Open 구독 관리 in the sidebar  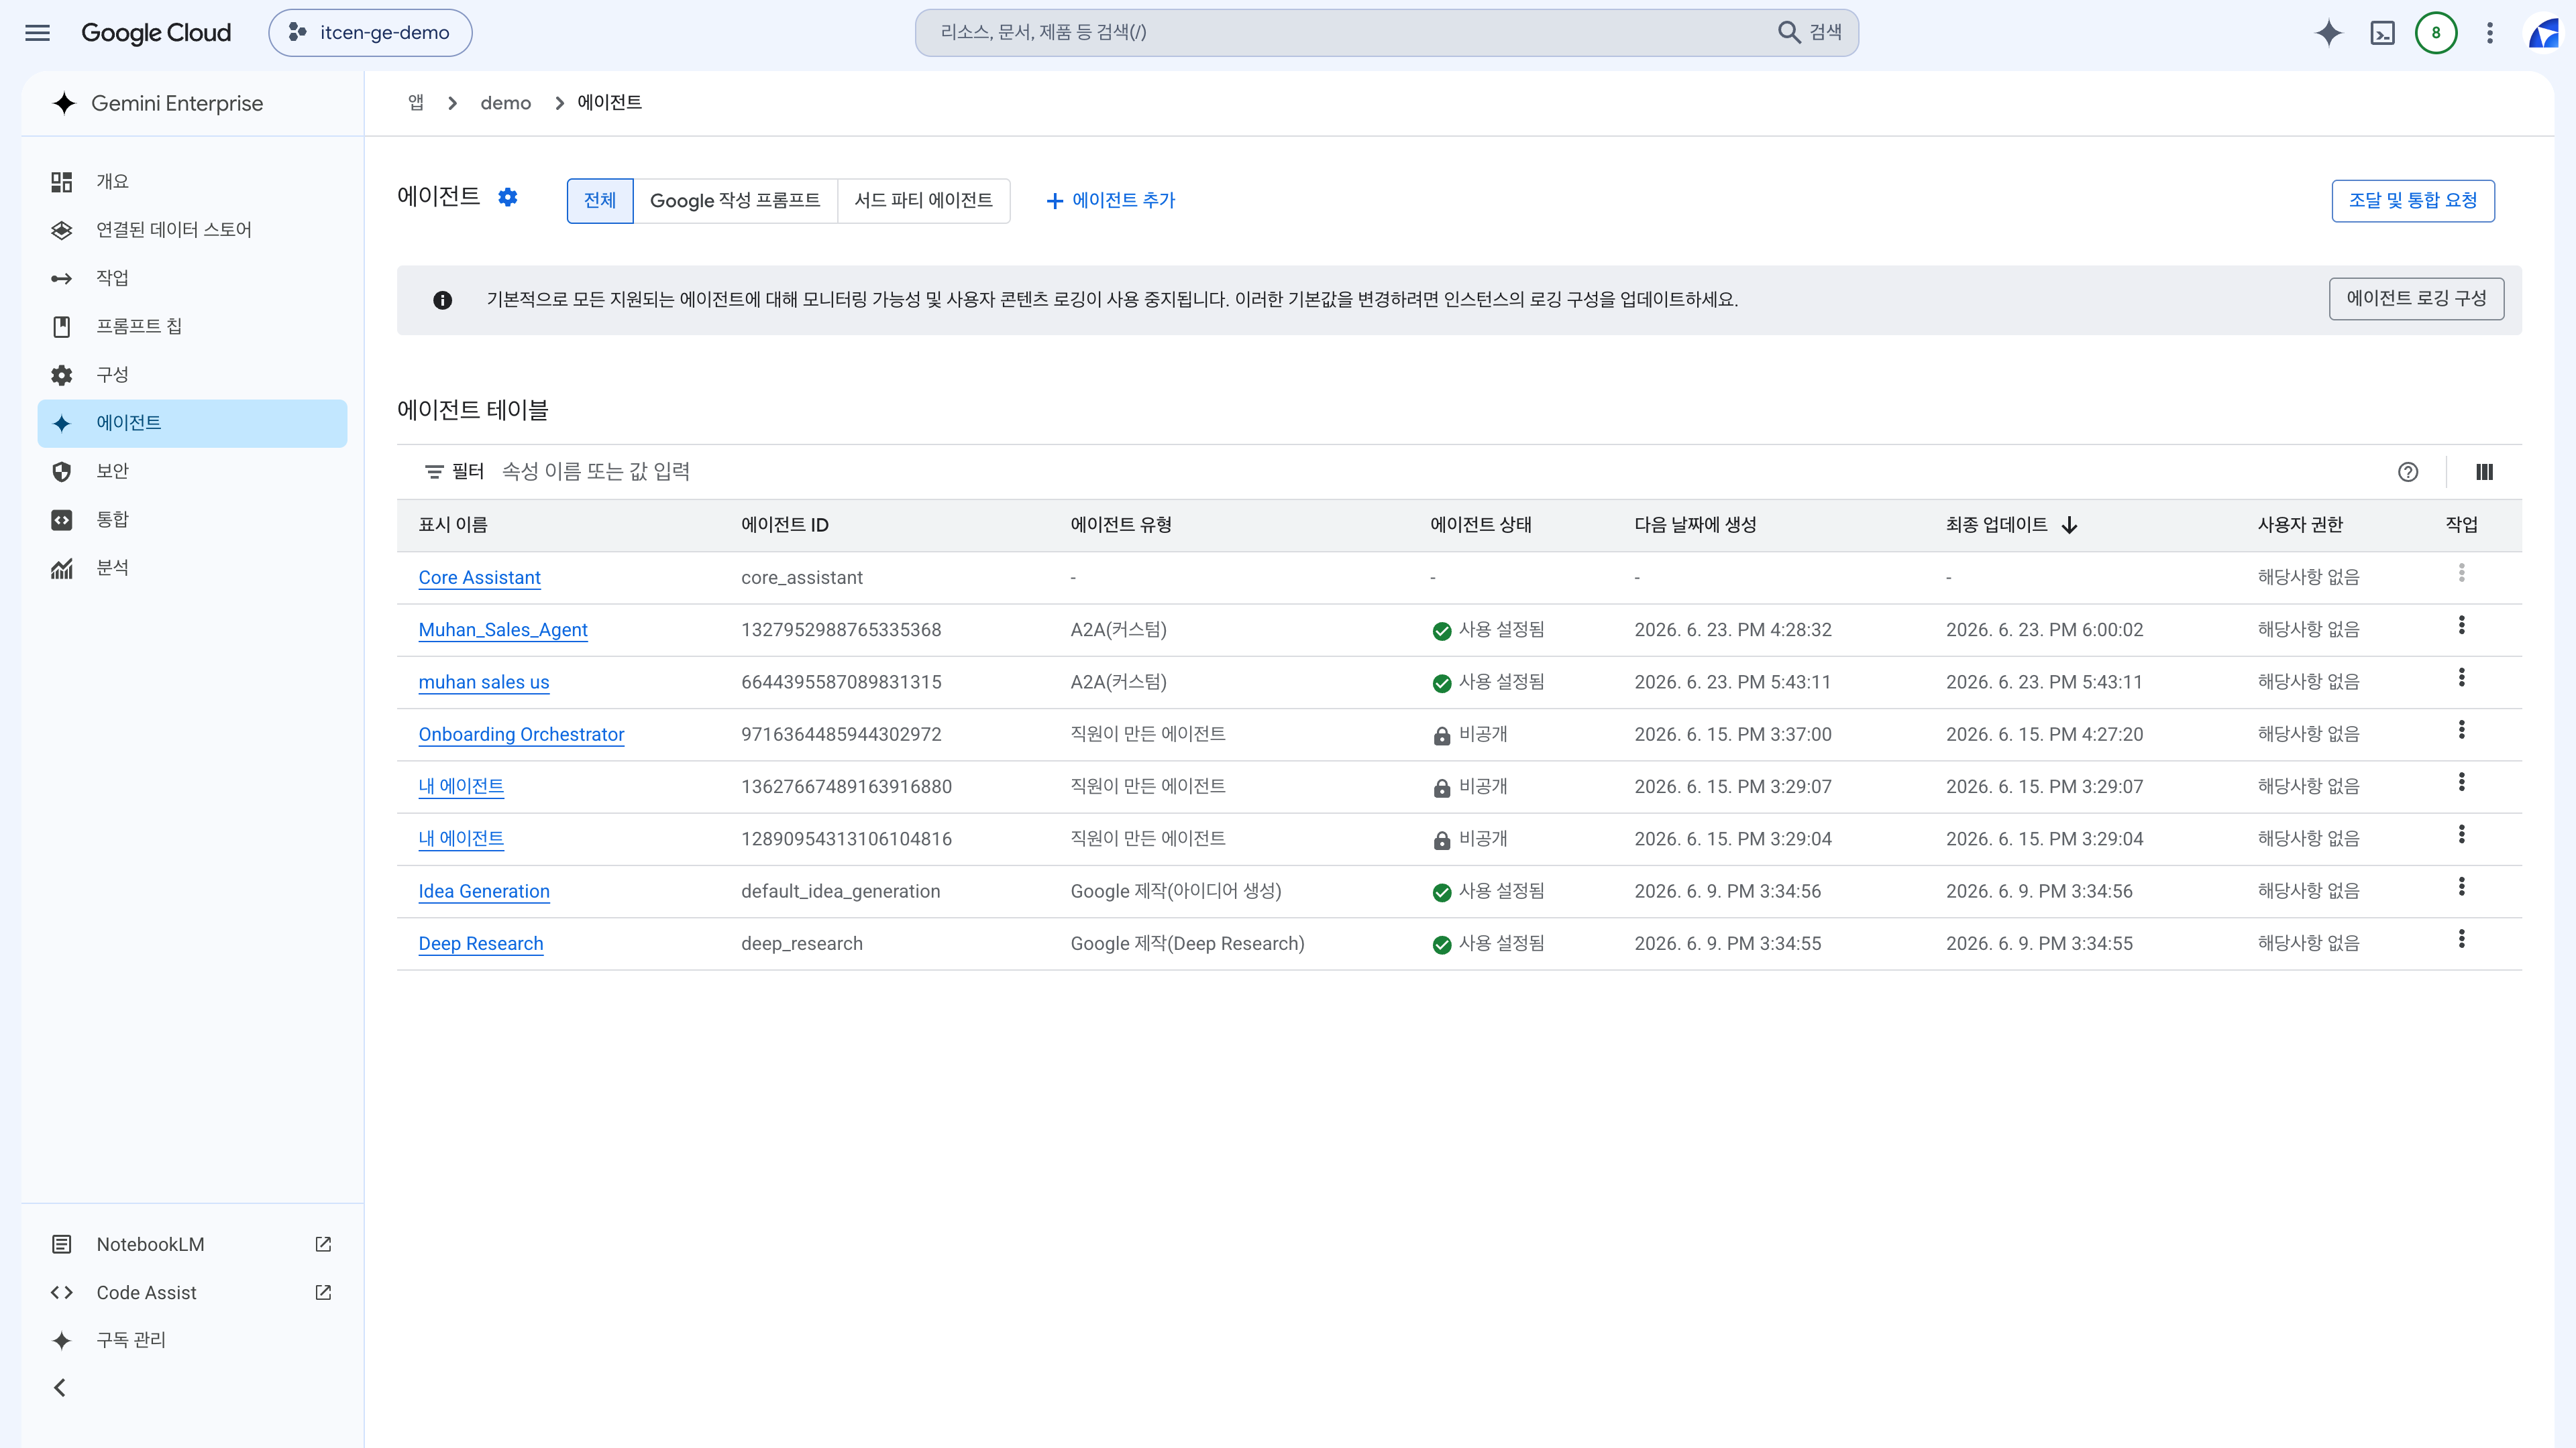(x=192, y=1340)
